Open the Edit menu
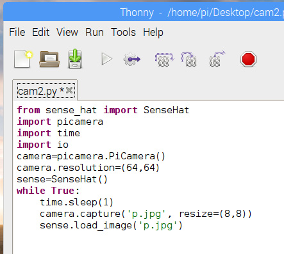 (x=41, y=33)
